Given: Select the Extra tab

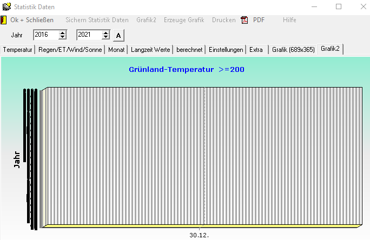Looking at the screenshot, I should (x=256, y=50).
